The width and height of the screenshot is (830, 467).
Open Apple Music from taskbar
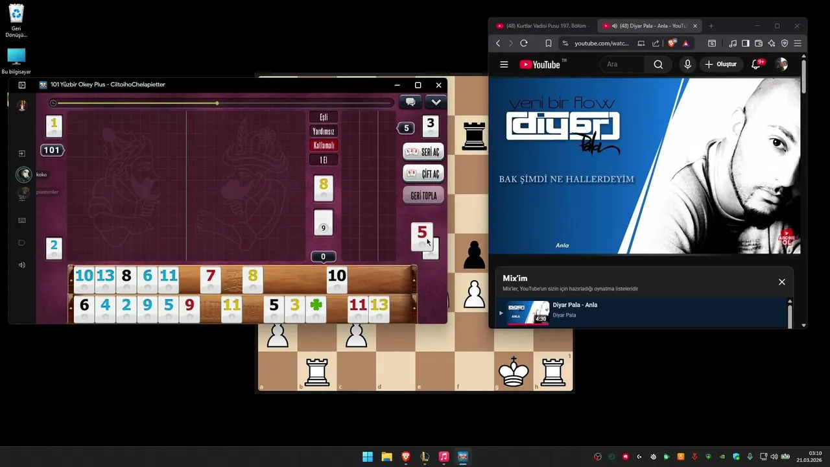[x=444, y=457]
